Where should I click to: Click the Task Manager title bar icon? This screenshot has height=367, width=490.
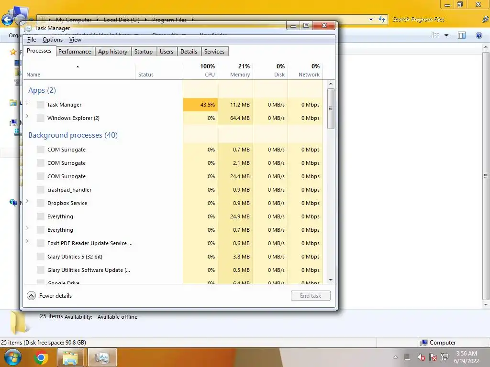tap(28, 28)
